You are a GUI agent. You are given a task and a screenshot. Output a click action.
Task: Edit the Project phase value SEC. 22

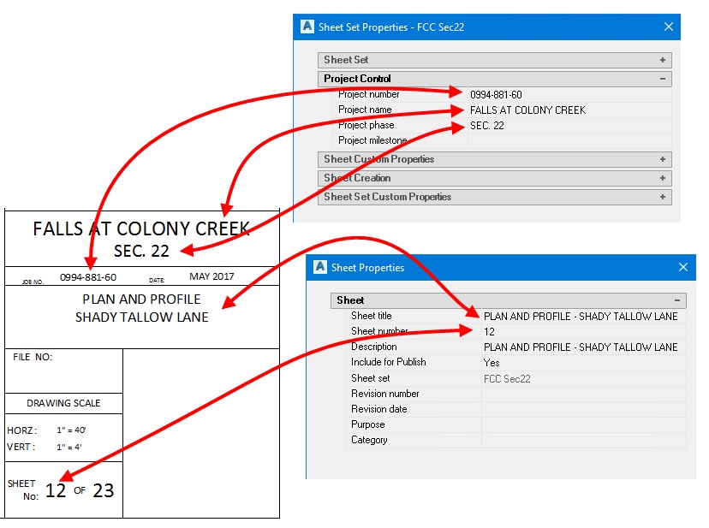coord(569,125)
